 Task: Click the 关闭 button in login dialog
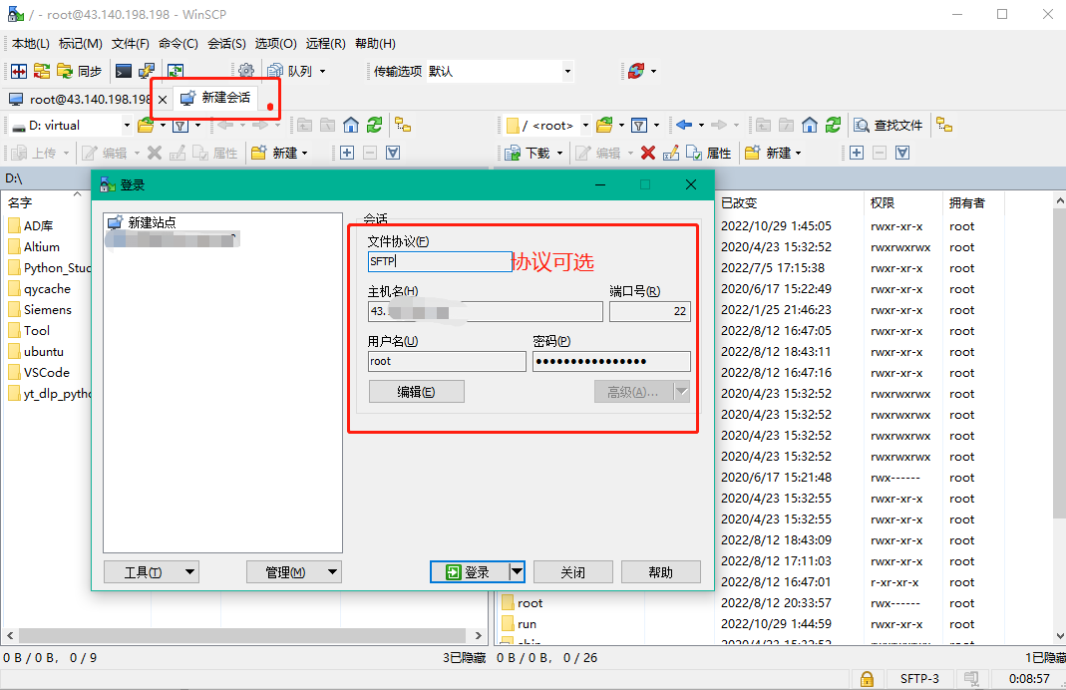(573, 572)
